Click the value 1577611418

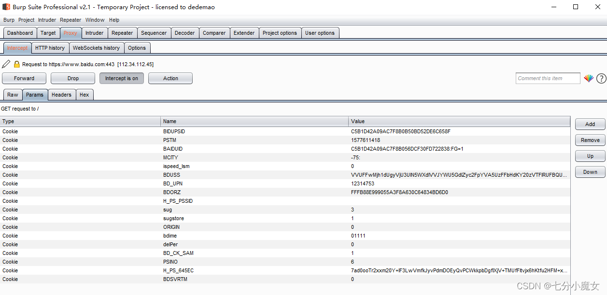pyautogui.click(x=366, y=140)
